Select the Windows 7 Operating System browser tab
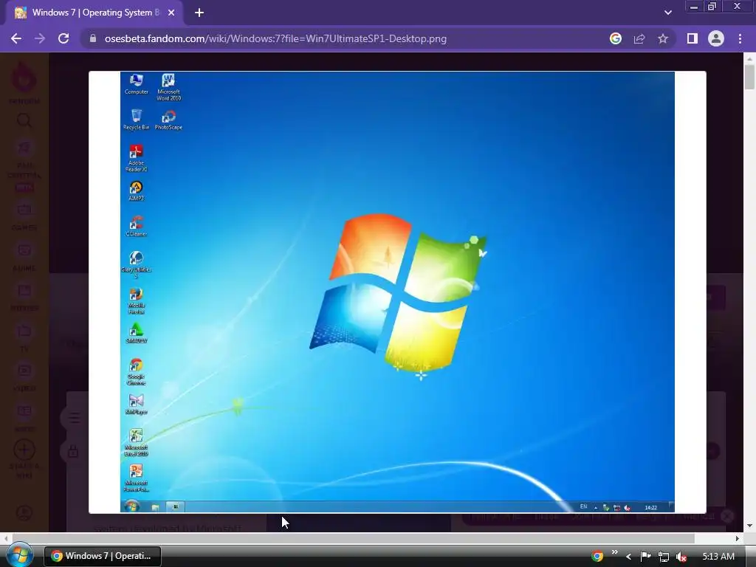The height and width of the screenshot is (567, 756). 94,13
